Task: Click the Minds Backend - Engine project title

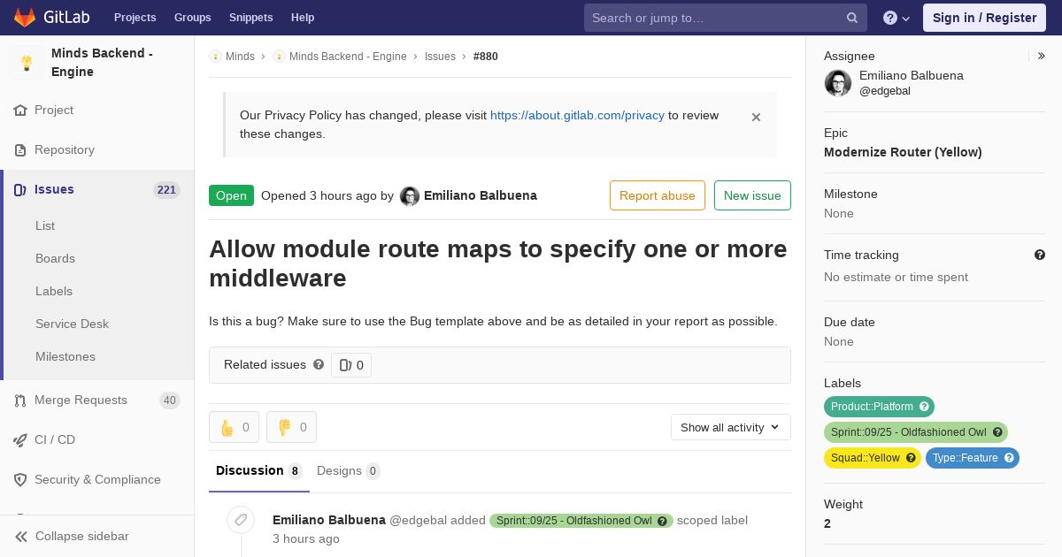Action: pos(102,63)
